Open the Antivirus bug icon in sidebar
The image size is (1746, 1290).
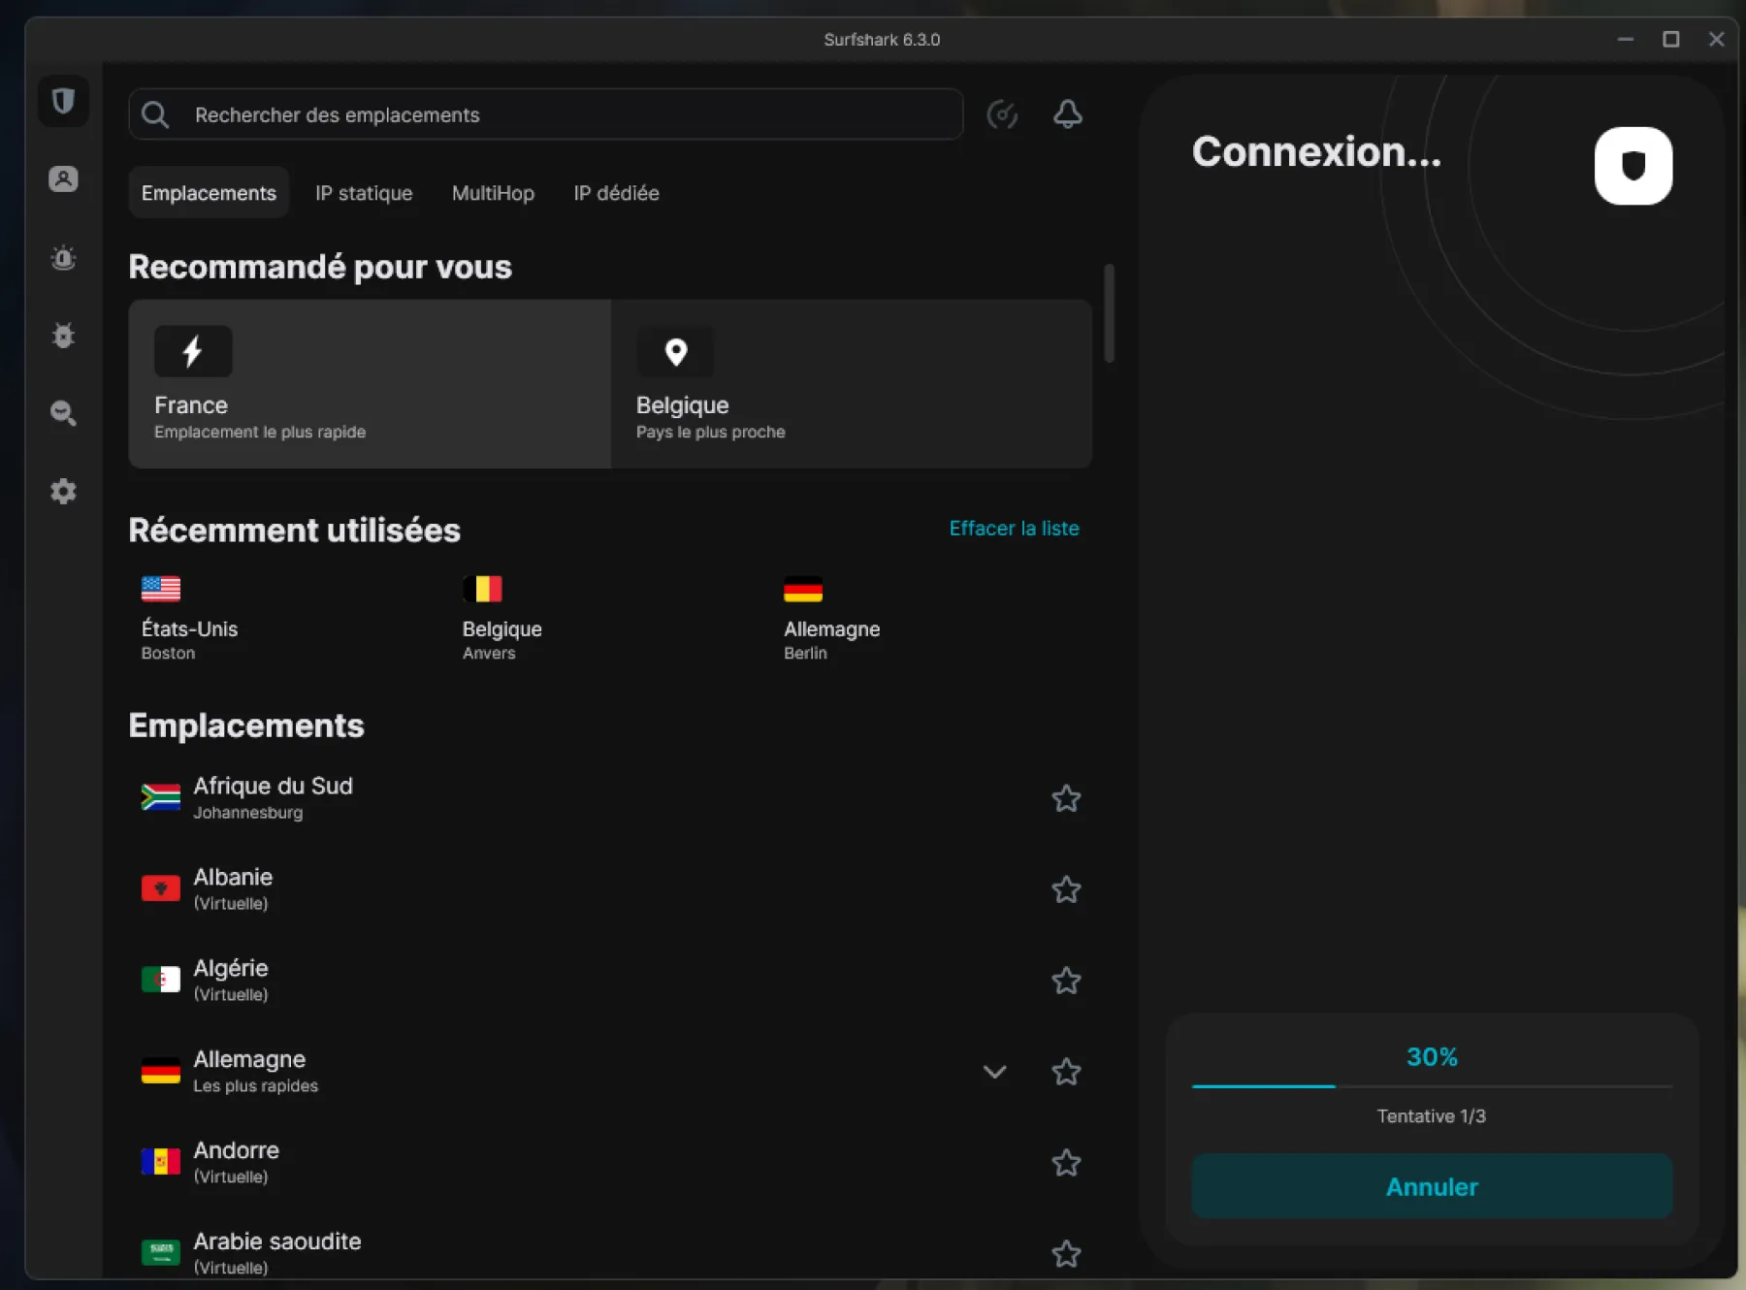pyautogui.click(x=62, y=336)
